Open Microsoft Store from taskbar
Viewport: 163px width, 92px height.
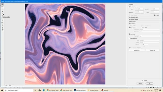click(39, 90)
